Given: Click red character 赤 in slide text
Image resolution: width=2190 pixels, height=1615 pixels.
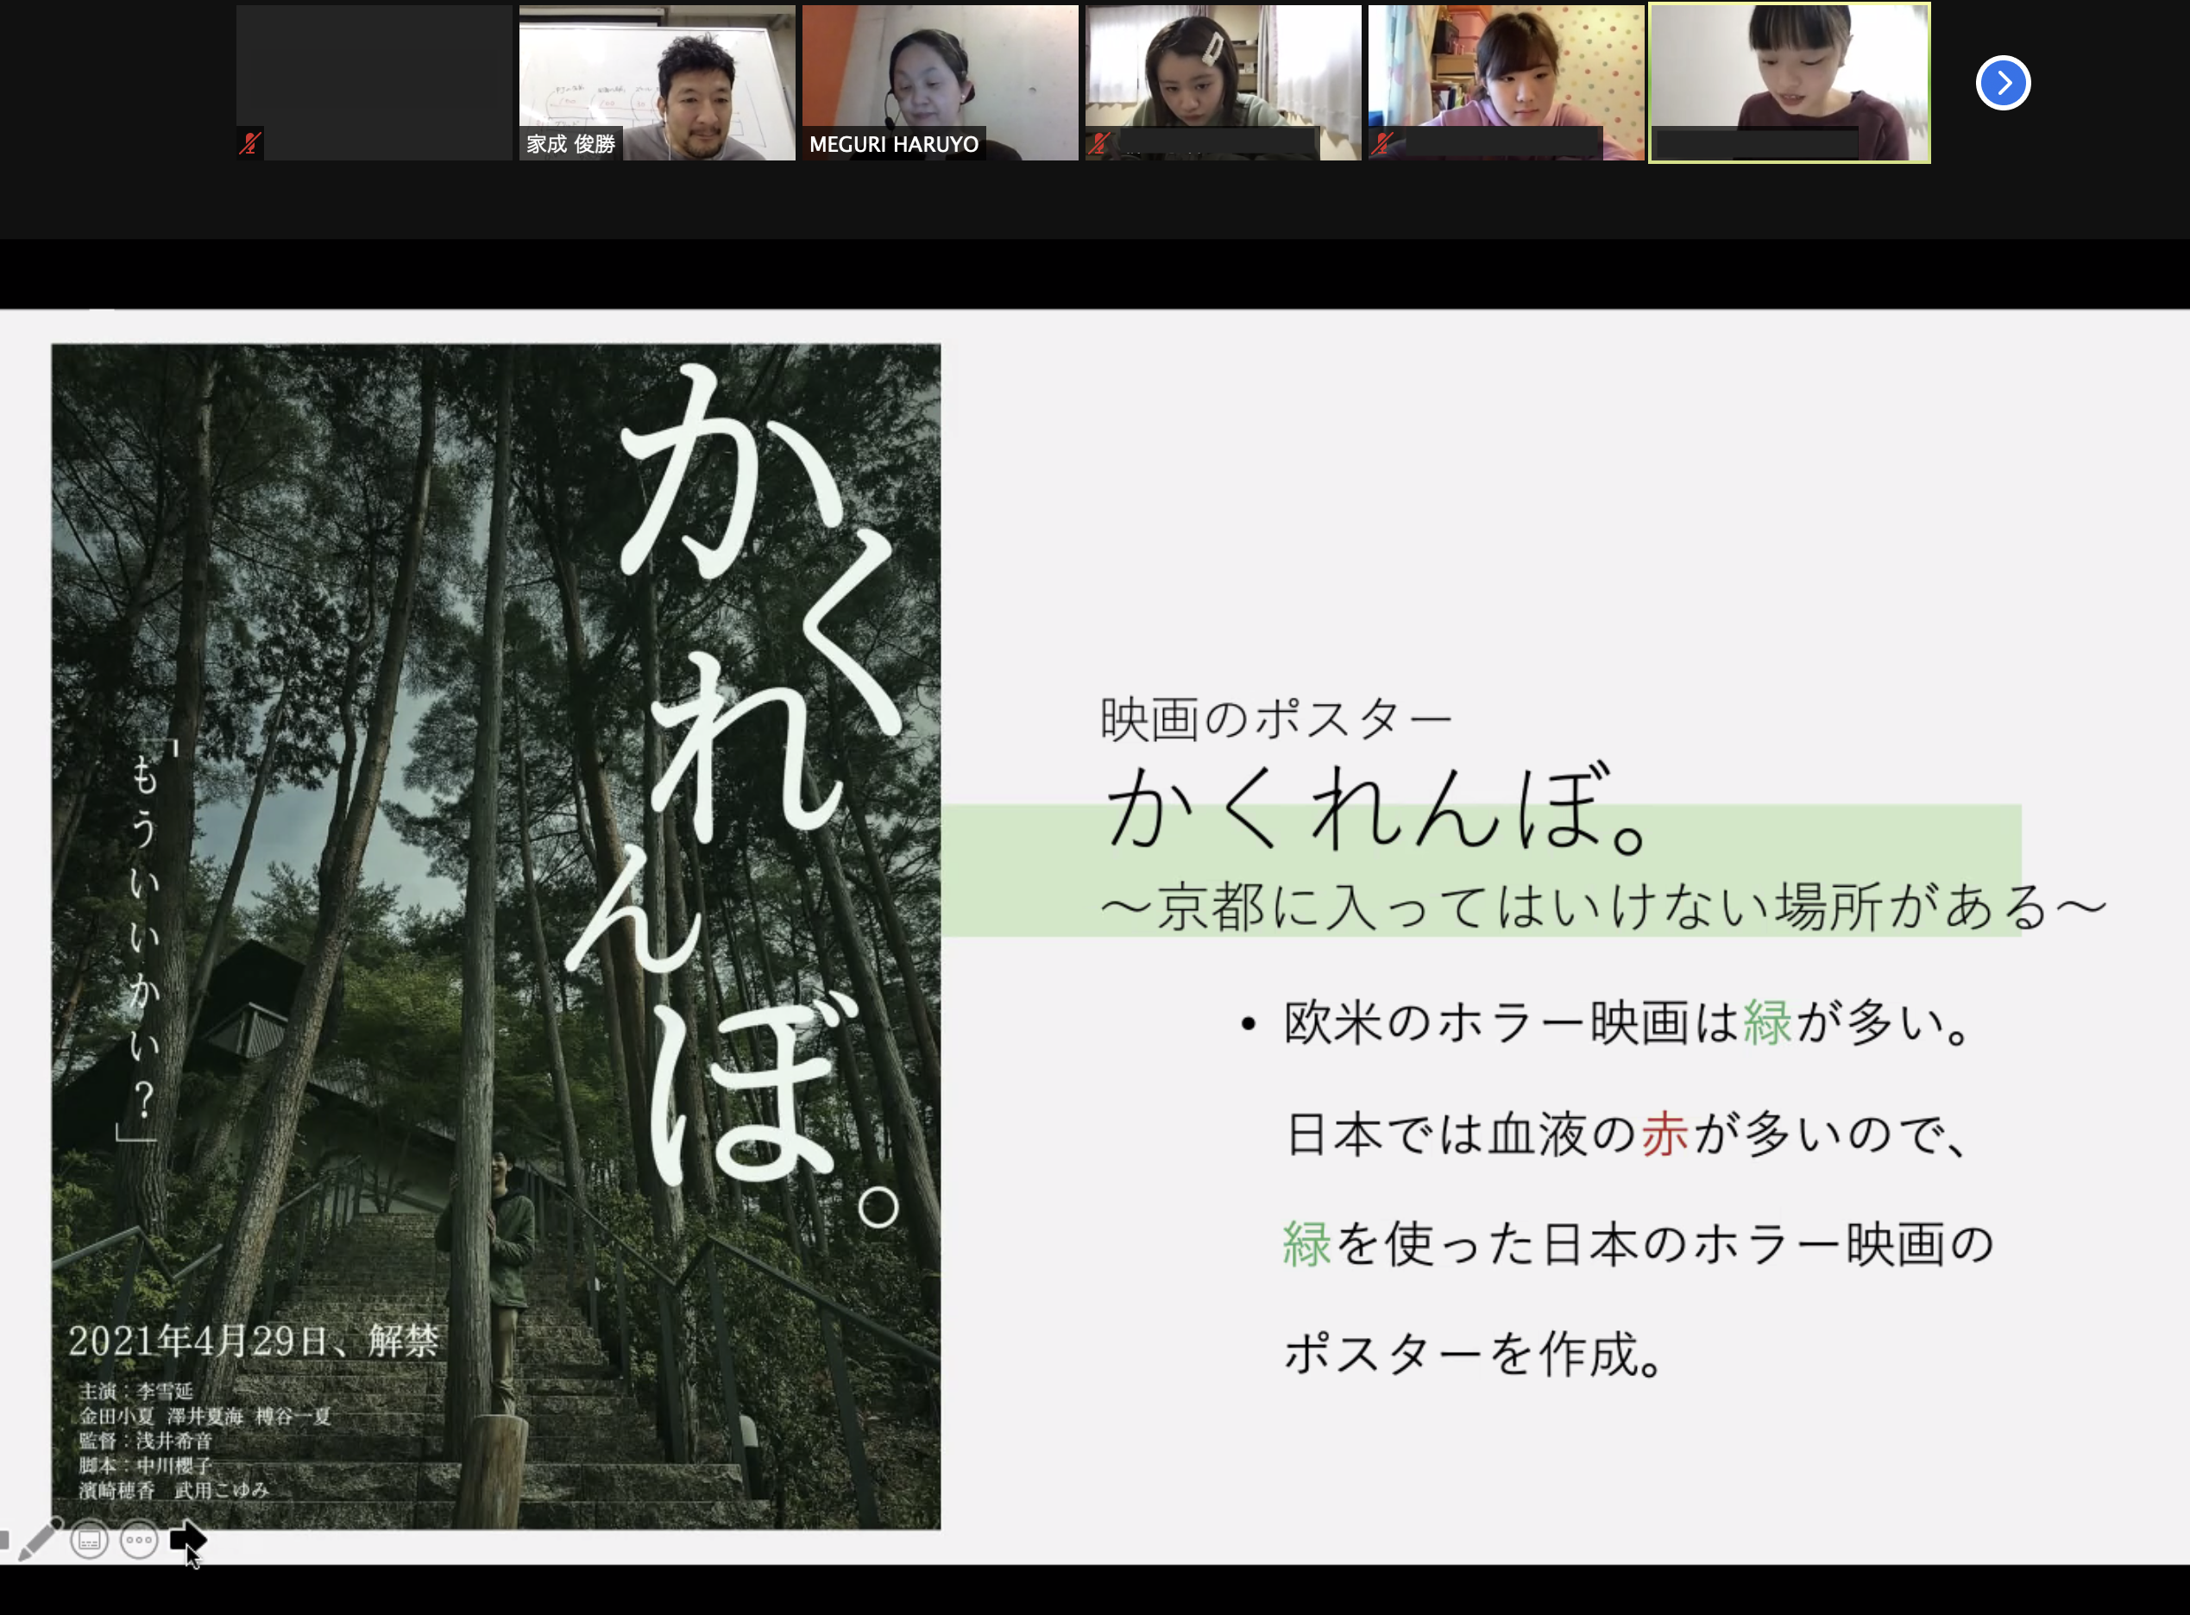Looking at the screenshot, I should 1665,1134.
